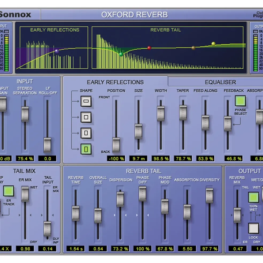
Task: Reset the input overload indicator
Action: 7,31
